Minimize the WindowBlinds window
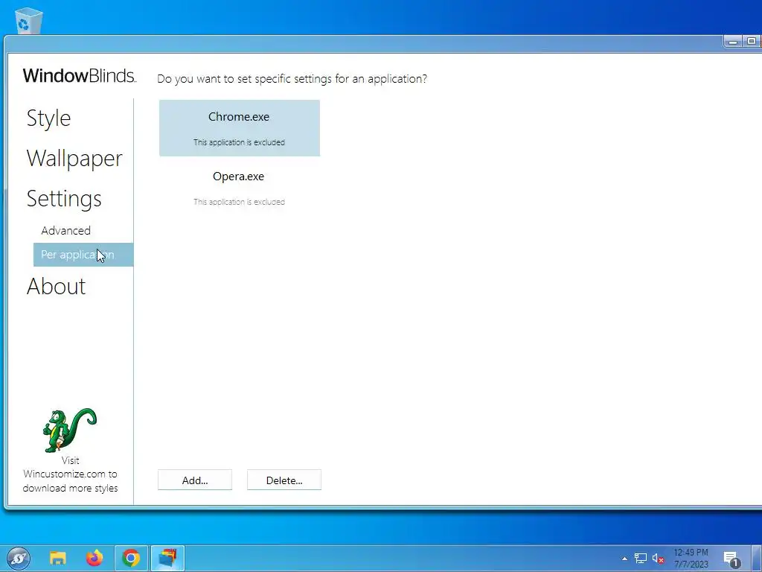762x572 pixels. tap(733, 42)
